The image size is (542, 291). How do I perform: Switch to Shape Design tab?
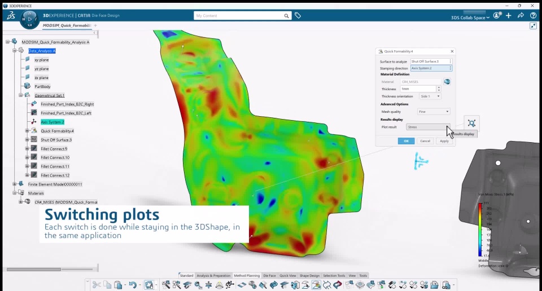(309, 275)
